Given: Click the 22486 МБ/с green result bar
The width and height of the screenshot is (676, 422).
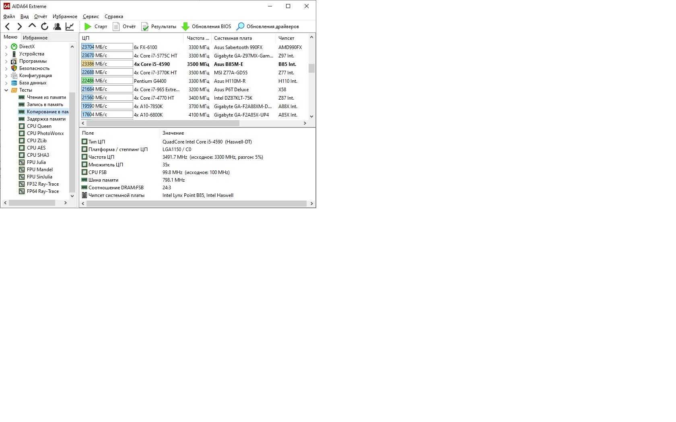Looking at the screenshot, I should click(107, 81).
